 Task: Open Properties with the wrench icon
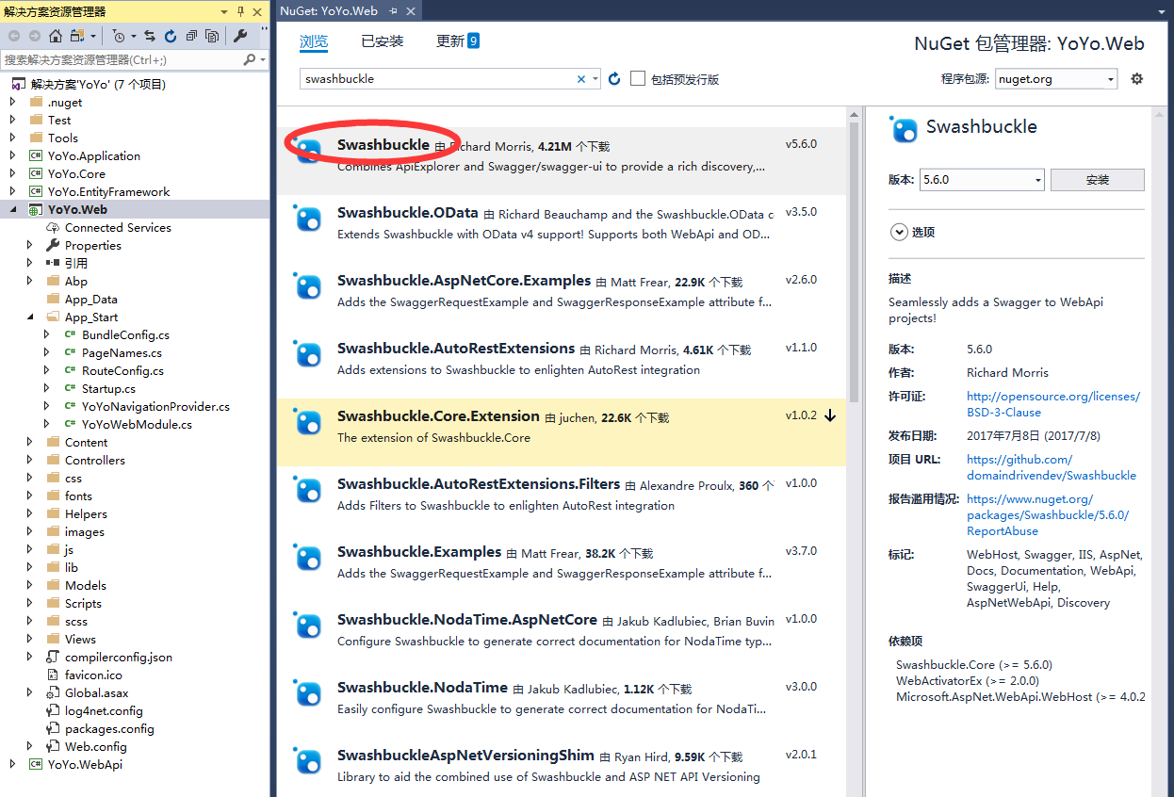(x=240, y=36)
